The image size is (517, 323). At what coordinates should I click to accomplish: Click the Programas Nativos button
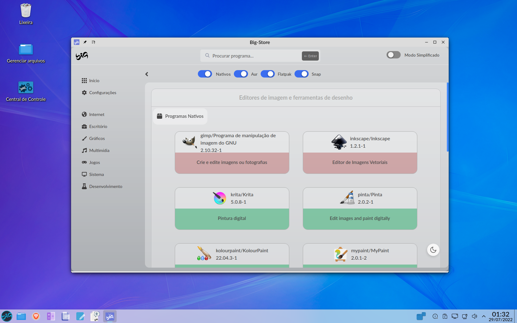(180, 116)
